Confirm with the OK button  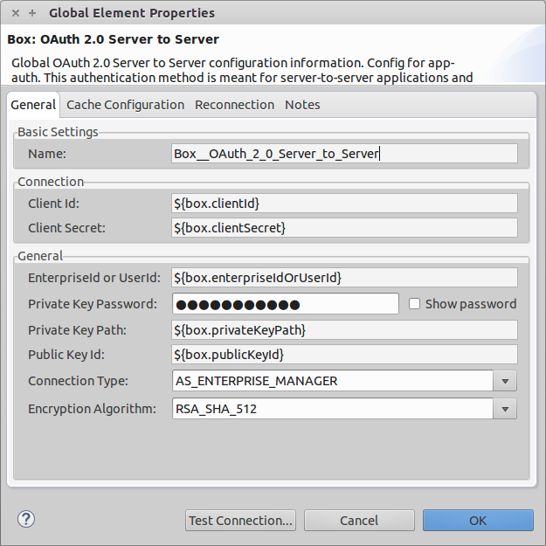coord(478,521)
